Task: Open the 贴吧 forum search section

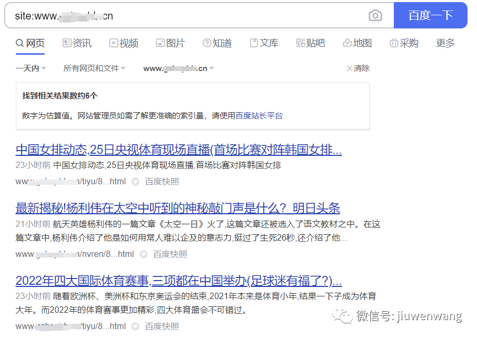Action: (x=311, y=43)
